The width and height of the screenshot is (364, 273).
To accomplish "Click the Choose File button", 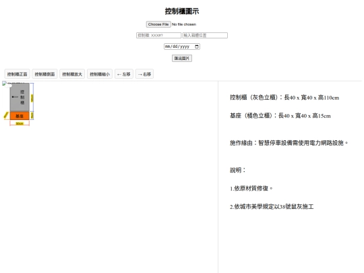I will click(158, 24).
